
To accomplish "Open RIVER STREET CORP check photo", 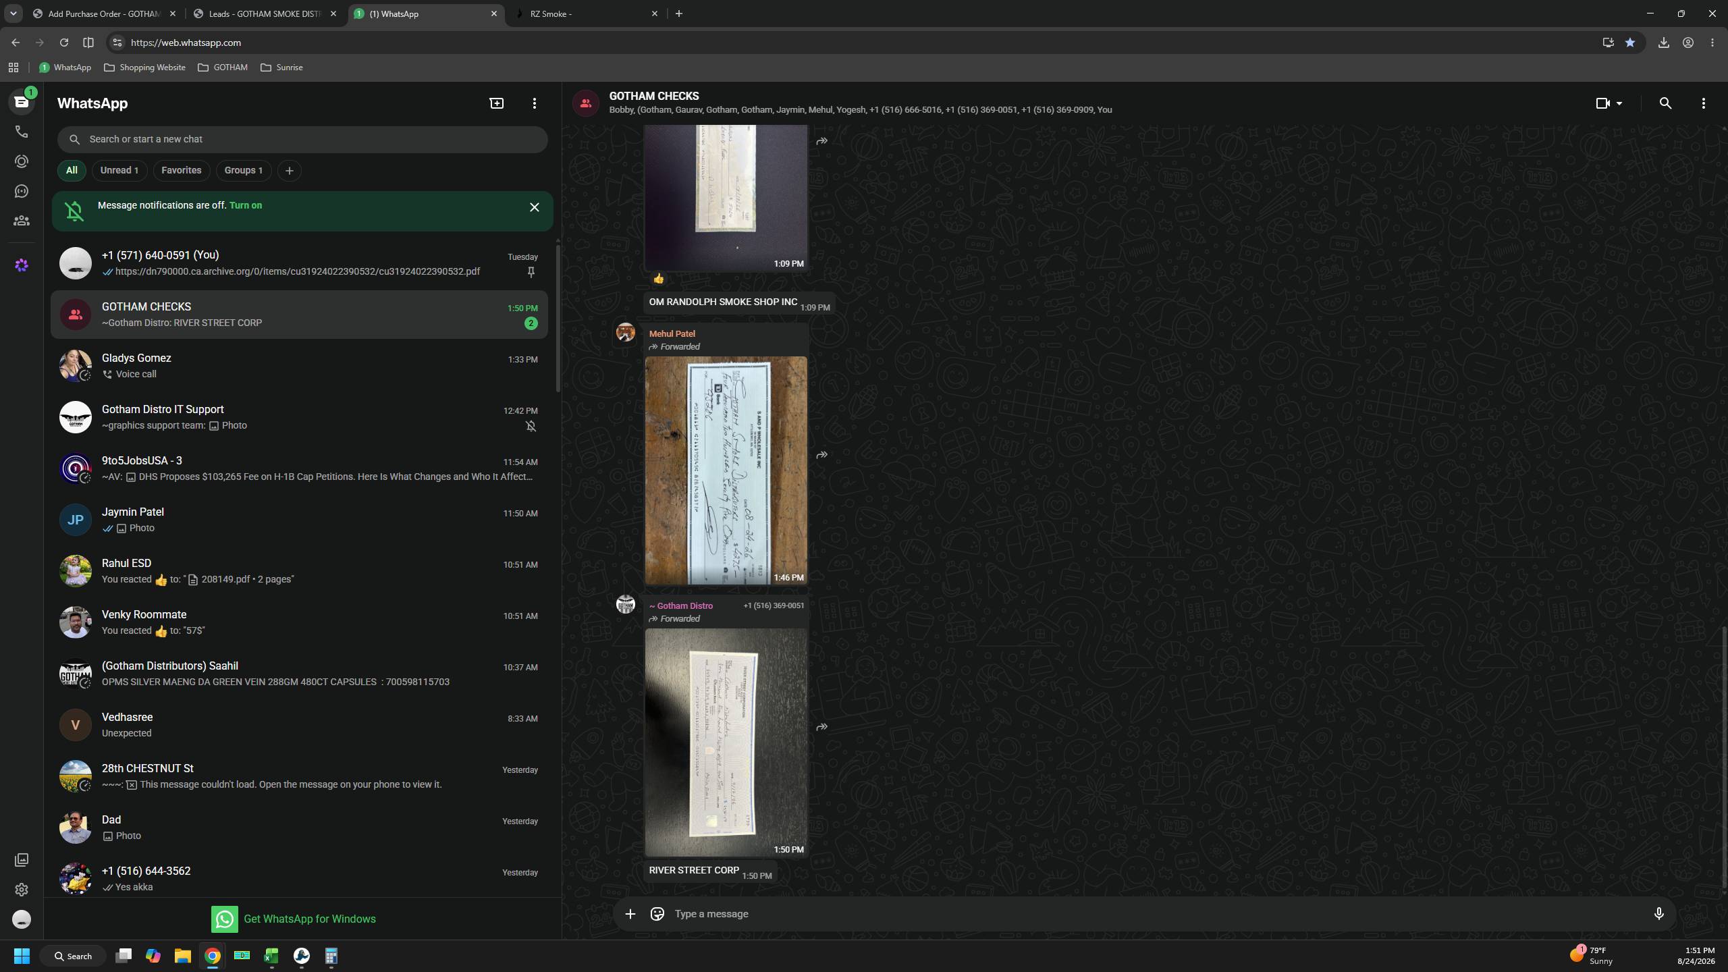I will point(726,742).
